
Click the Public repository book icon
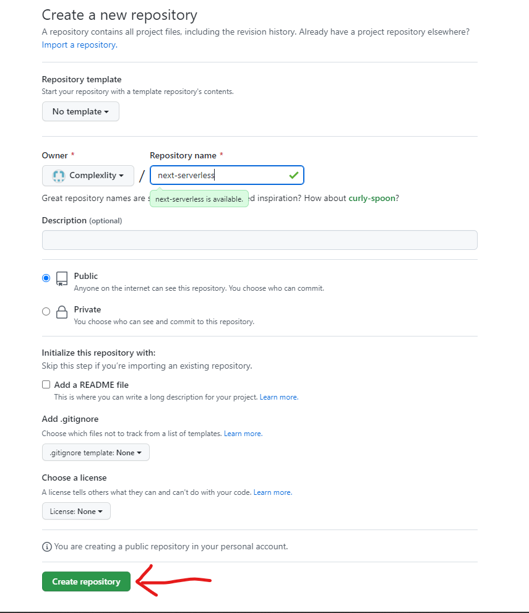62,279
